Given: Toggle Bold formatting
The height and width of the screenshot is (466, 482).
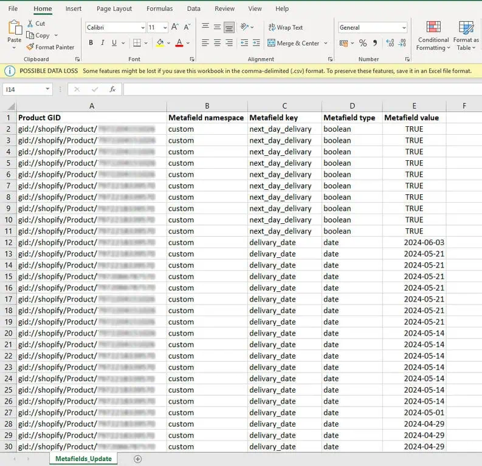Looking at the screenshot, I should point(91,42).
